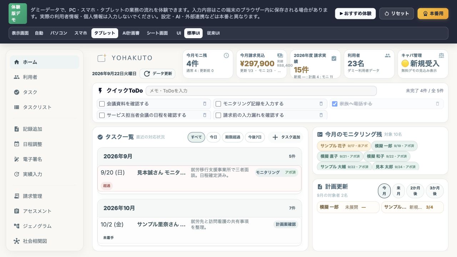
Task: Click the タスク追加 button
Action: (286, 137)
